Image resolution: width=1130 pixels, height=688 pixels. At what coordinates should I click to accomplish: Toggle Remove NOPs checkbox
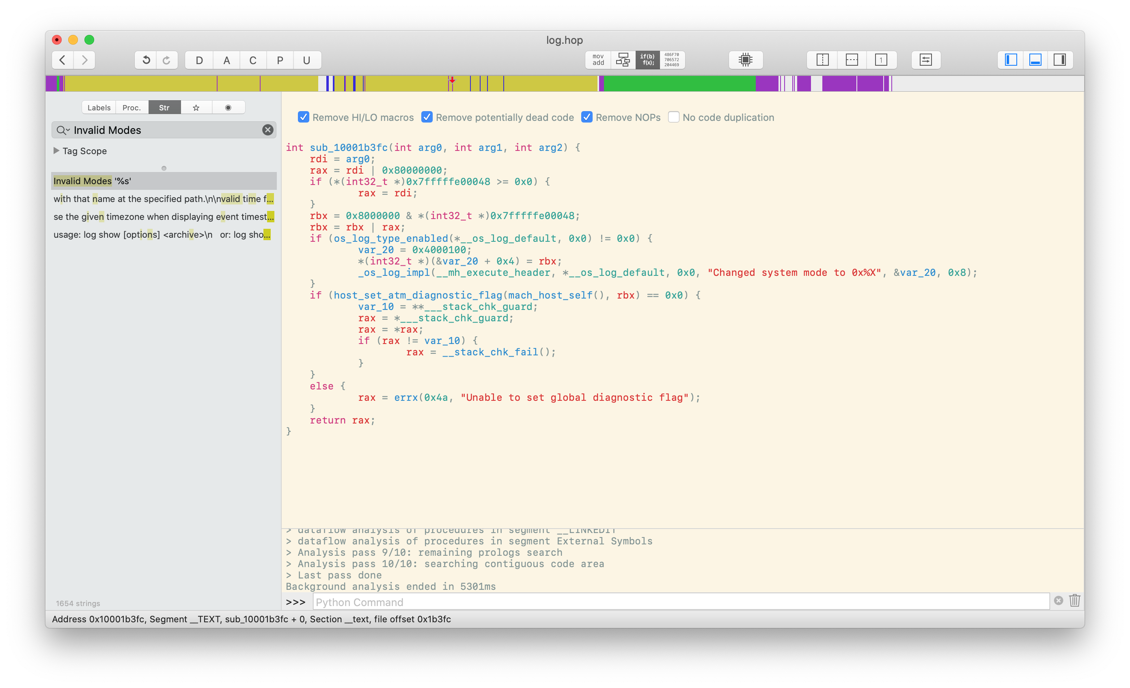(589, 117)
